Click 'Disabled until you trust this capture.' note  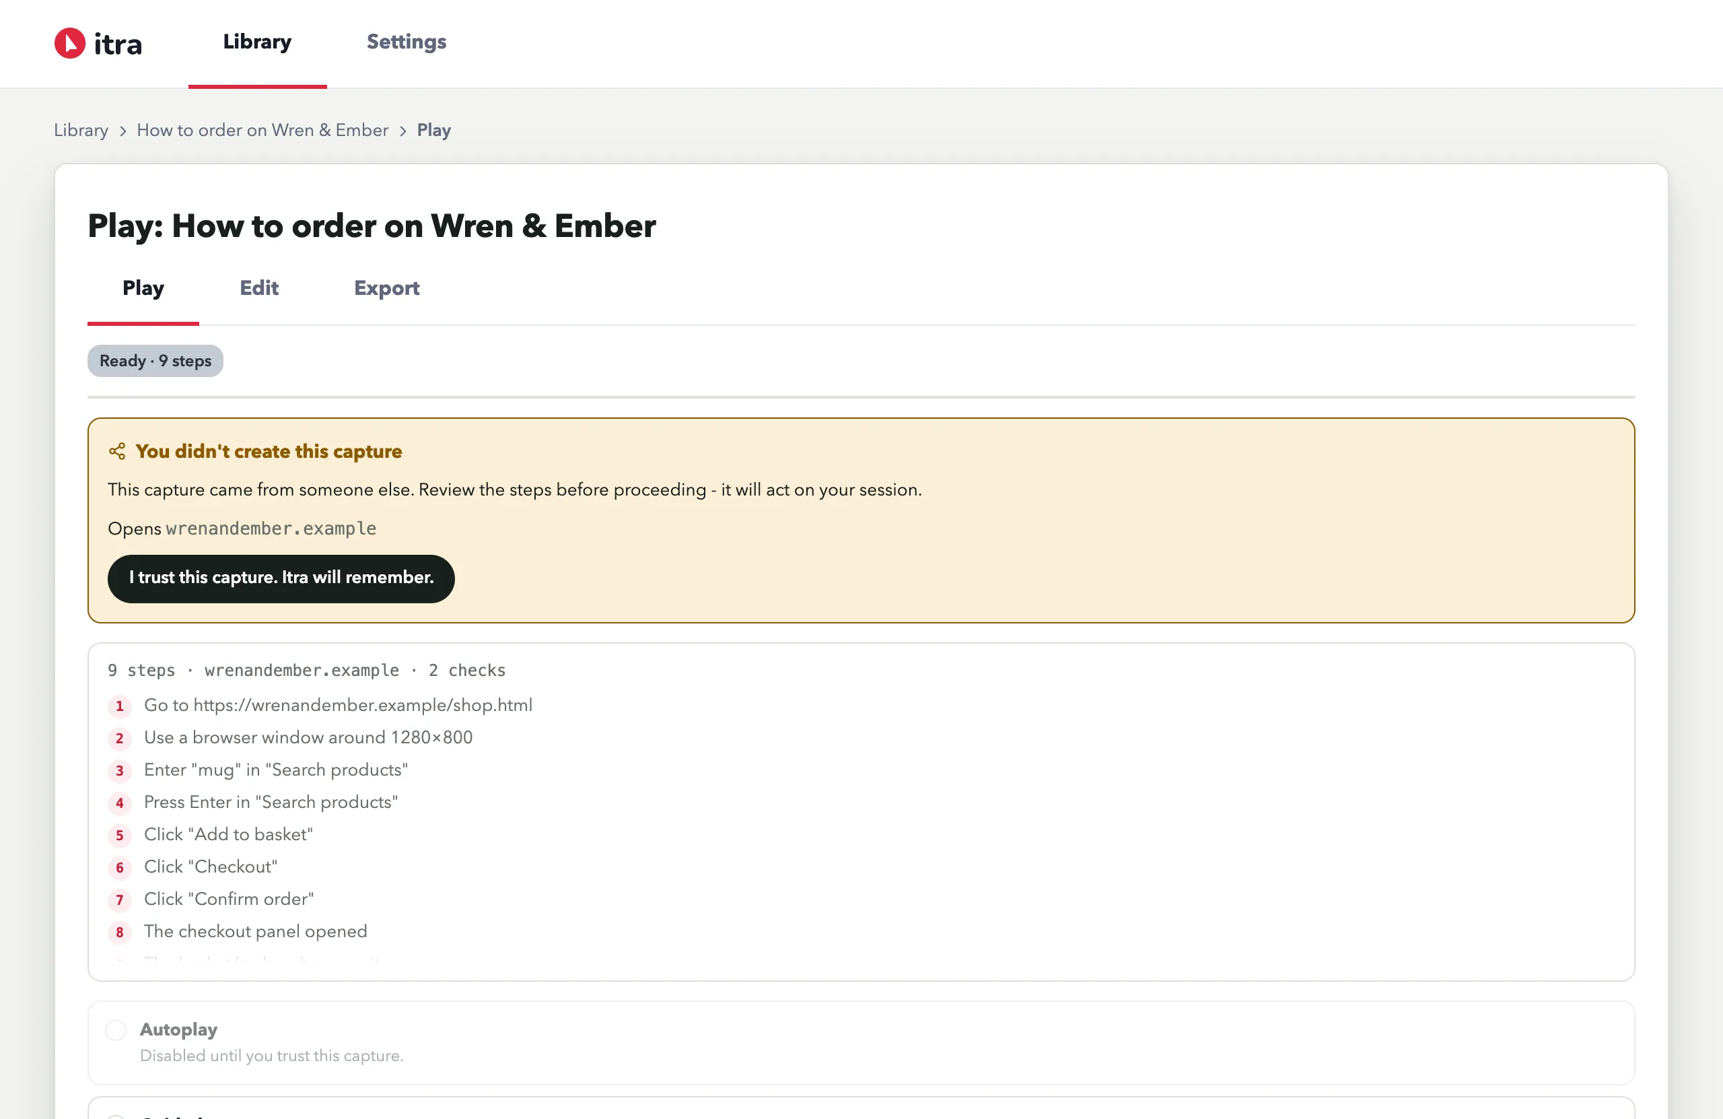point(271,1055)
